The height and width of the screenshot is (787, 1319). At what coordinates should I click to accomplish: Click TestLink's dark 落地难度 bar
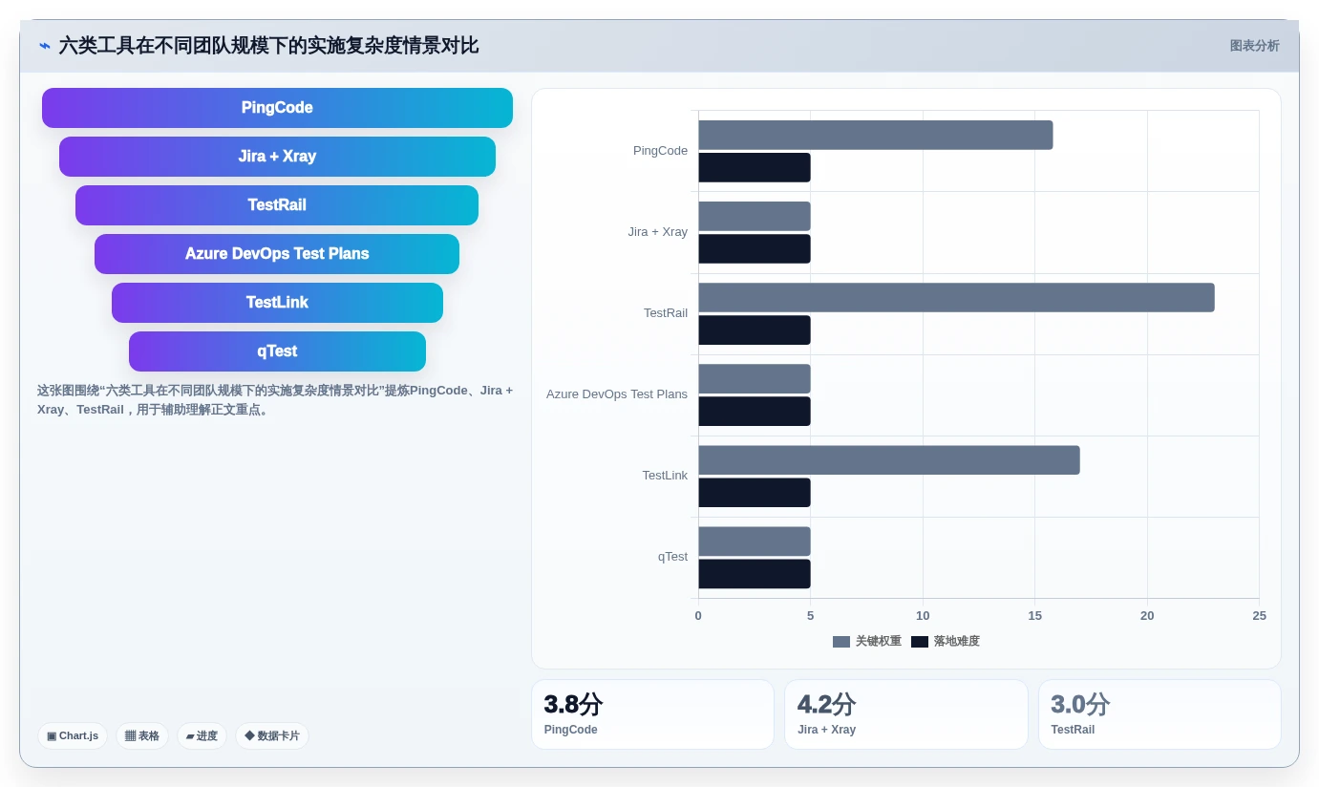coord(755,492)
